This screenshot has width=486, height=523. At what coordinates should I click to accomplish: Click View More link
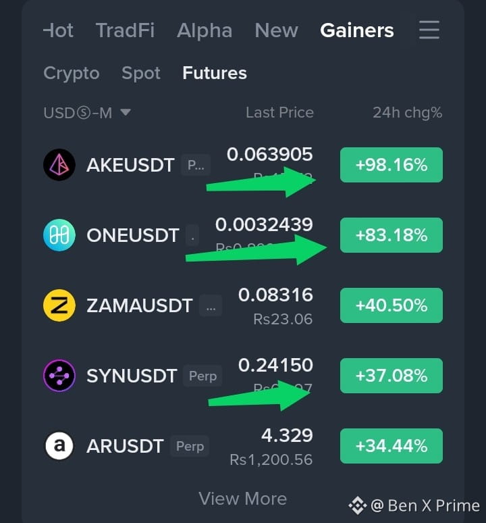coord(242,499)
